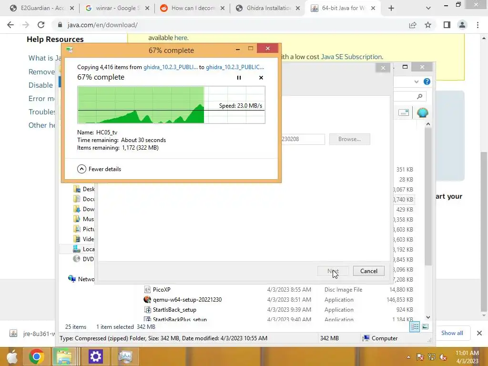Open Chrome tab search dropdown

[428, 8]
